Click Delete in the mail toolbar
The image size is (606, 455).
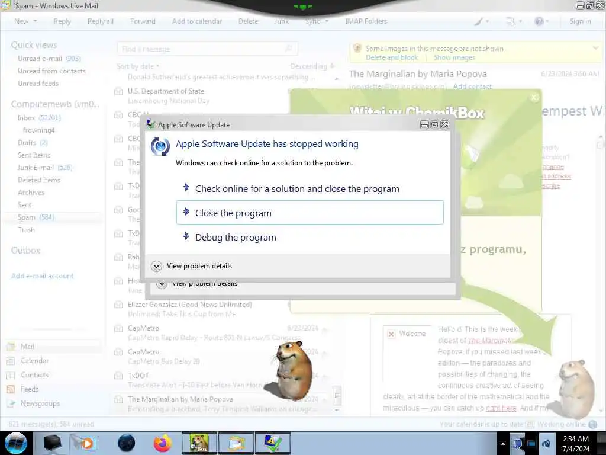point(248,21)
